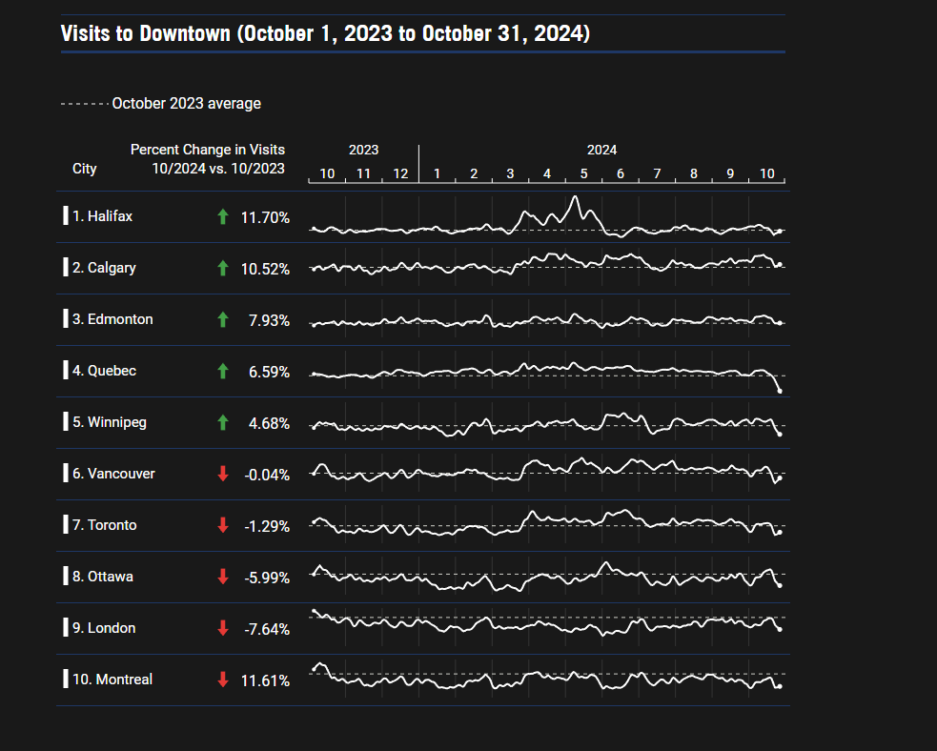Click the red down arrow beside Vancouver
Viewport: 937px width, 751px height.
[x=223, y=475]
